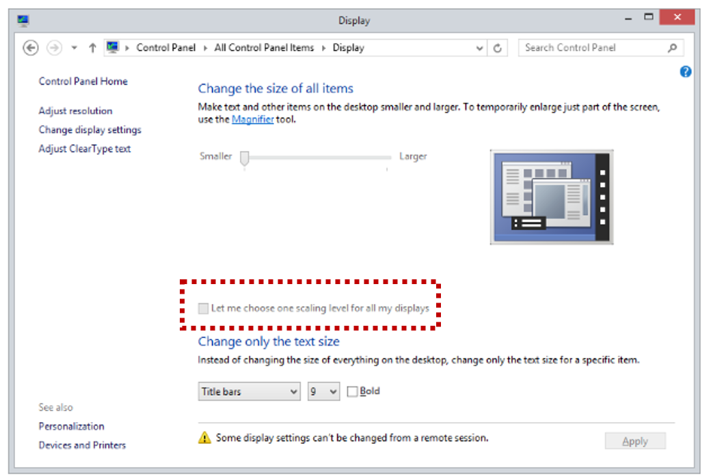711x476 pixels.
Task: Expand the font size 9 dropdown
Action: pos(323,391)
